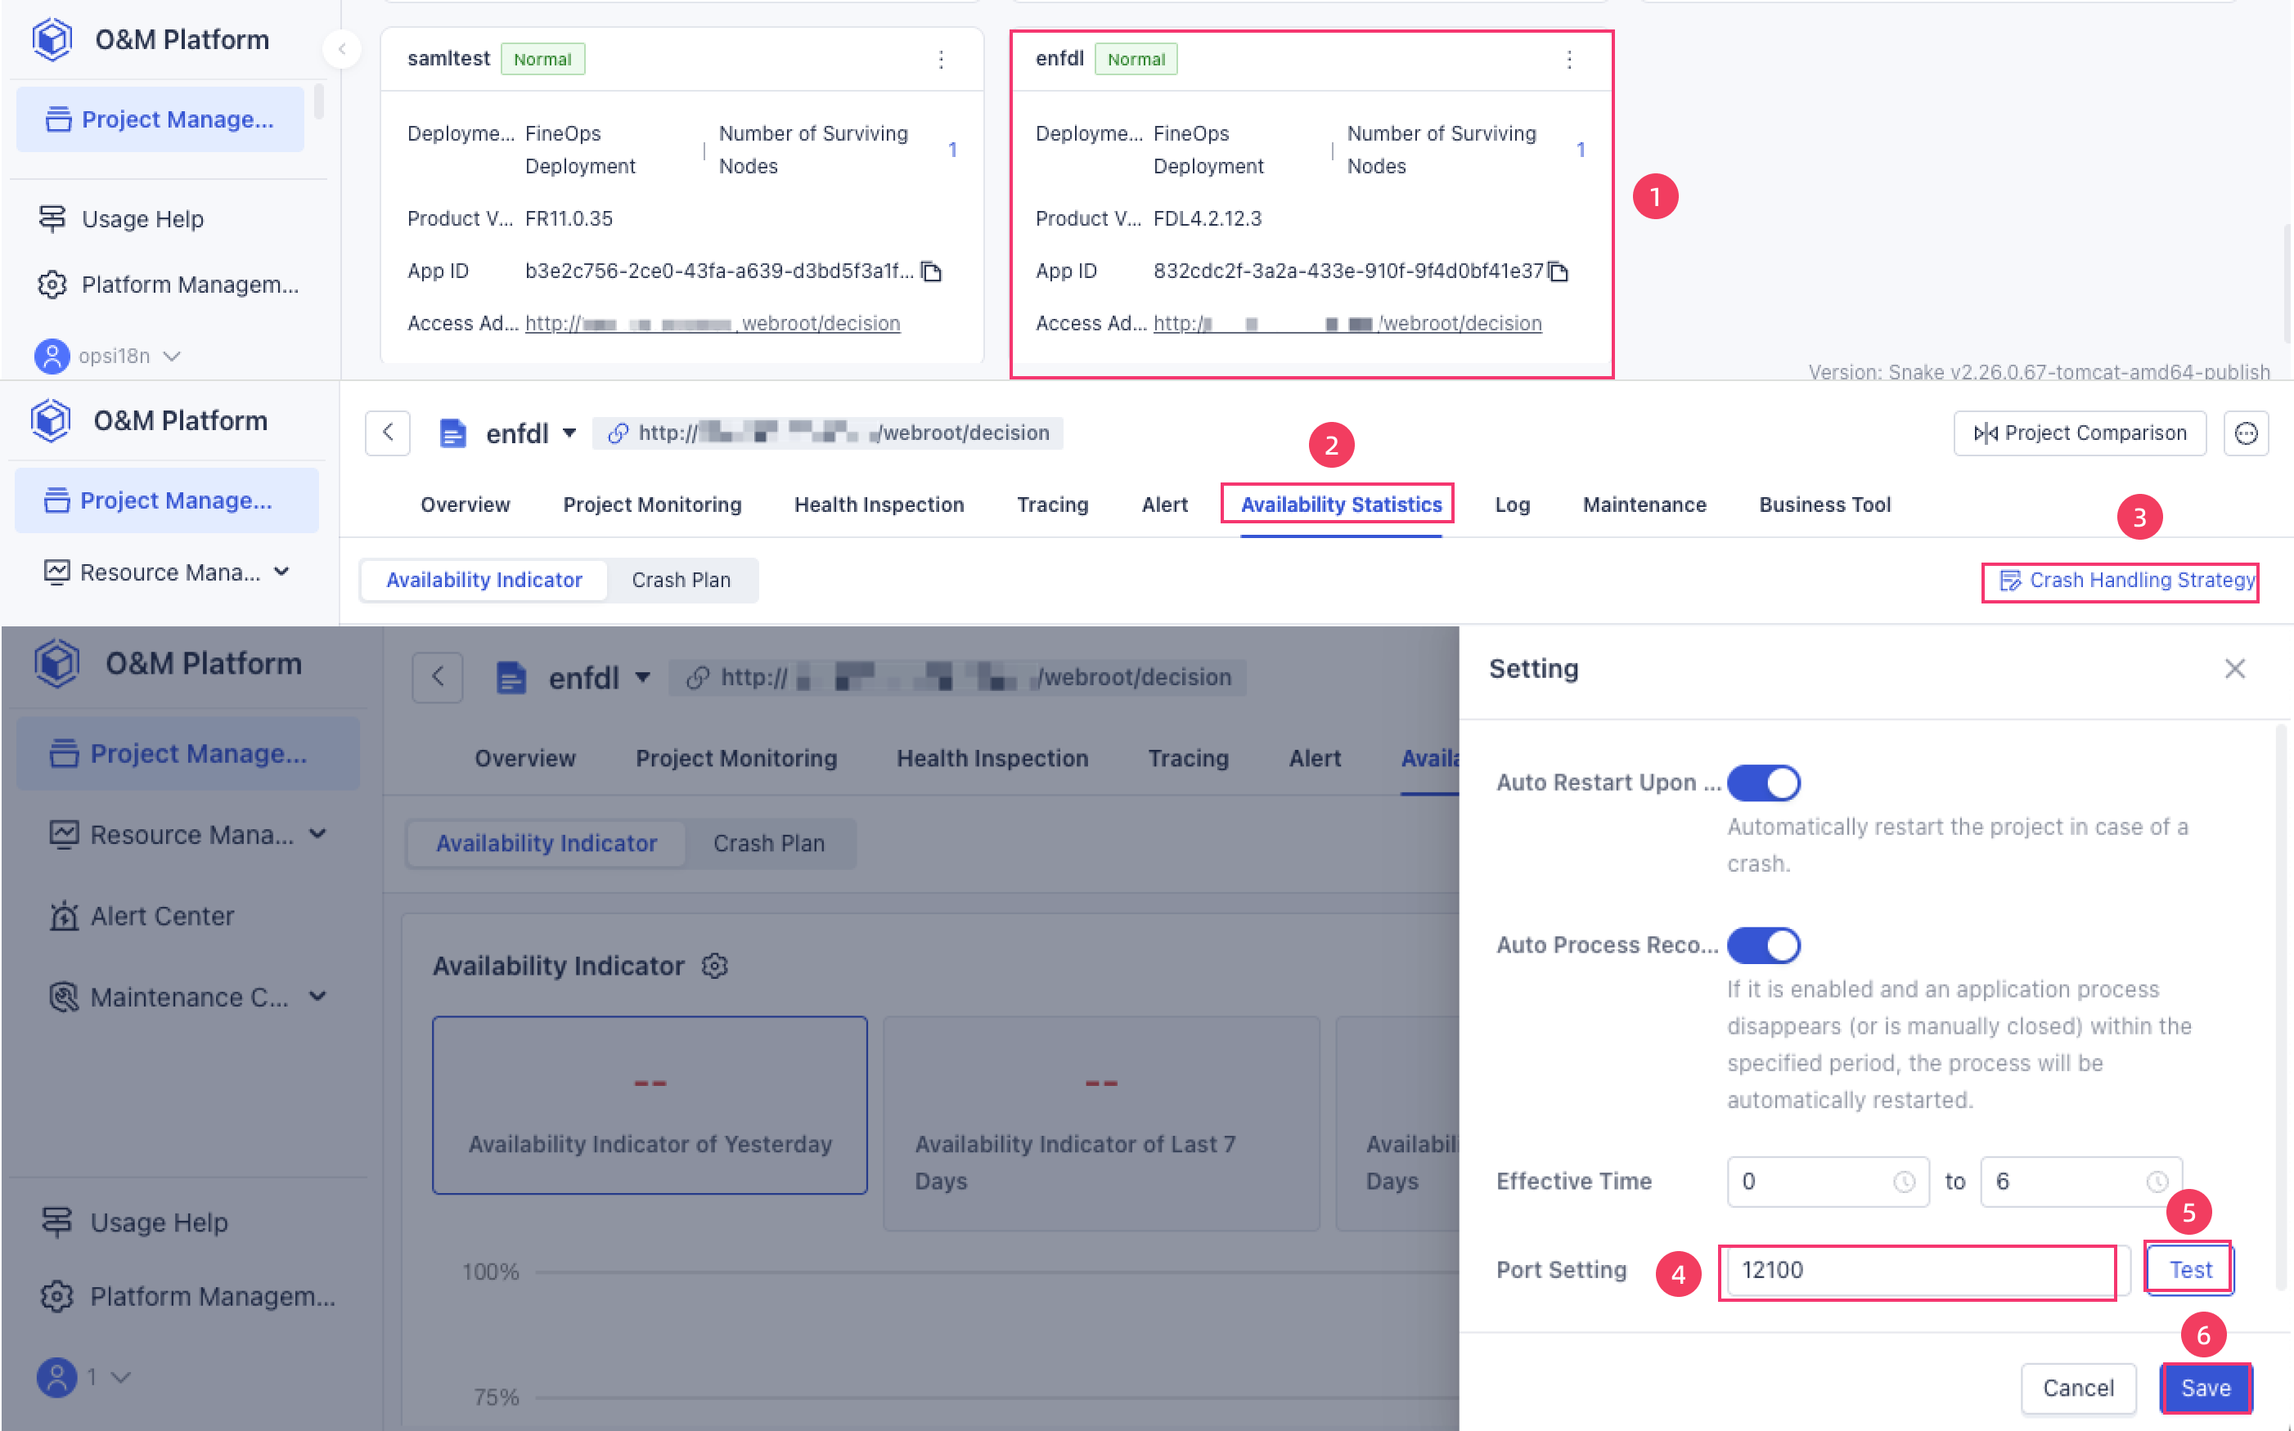This screenshot has height=1431, width=2294.
Task: Copy the samltest App ID
Action: [932, 271]
